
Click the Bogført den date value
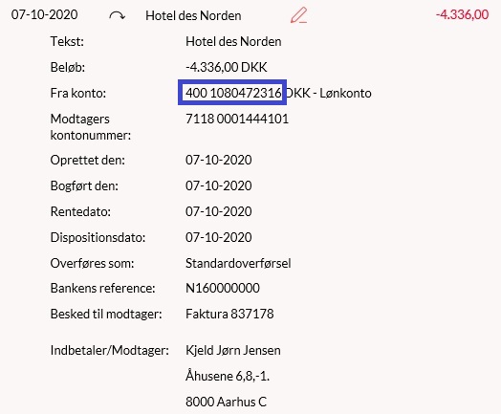click(x=219, y=185)
